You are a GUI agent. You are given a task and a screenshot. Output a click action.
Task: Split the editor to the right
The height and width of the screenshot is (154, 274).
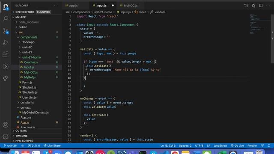point(261,6)
